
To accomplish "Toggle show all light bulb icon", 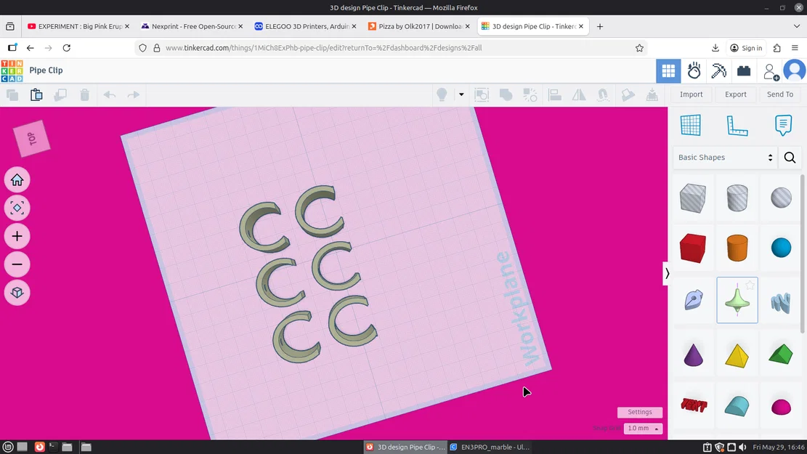I will (442, 94).
